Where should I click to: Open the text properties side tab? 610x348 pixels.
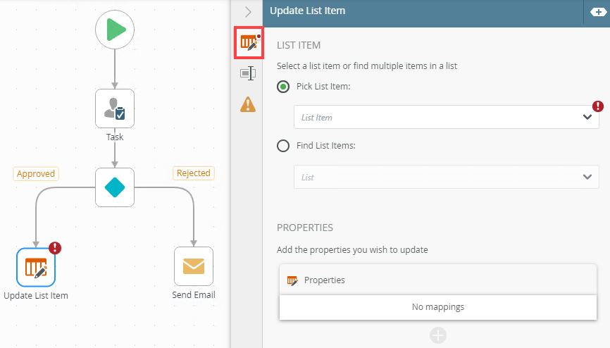[x=248, y=73]
